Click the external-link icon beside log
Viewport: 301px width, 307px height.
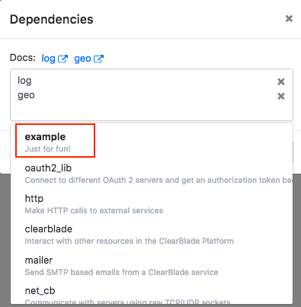(x=62, y=59)
